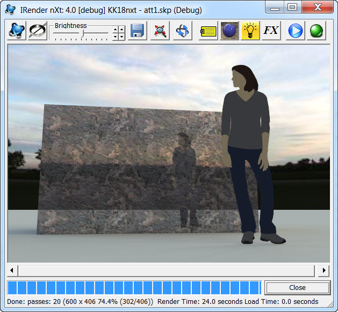Click the orbit ring view icon
The image size is (338, 312).
[x=37, y=31]
